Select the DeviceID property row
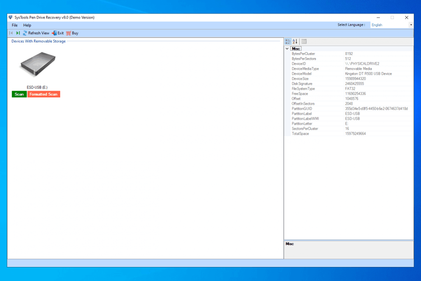421x281 pixels. point(352,64)
